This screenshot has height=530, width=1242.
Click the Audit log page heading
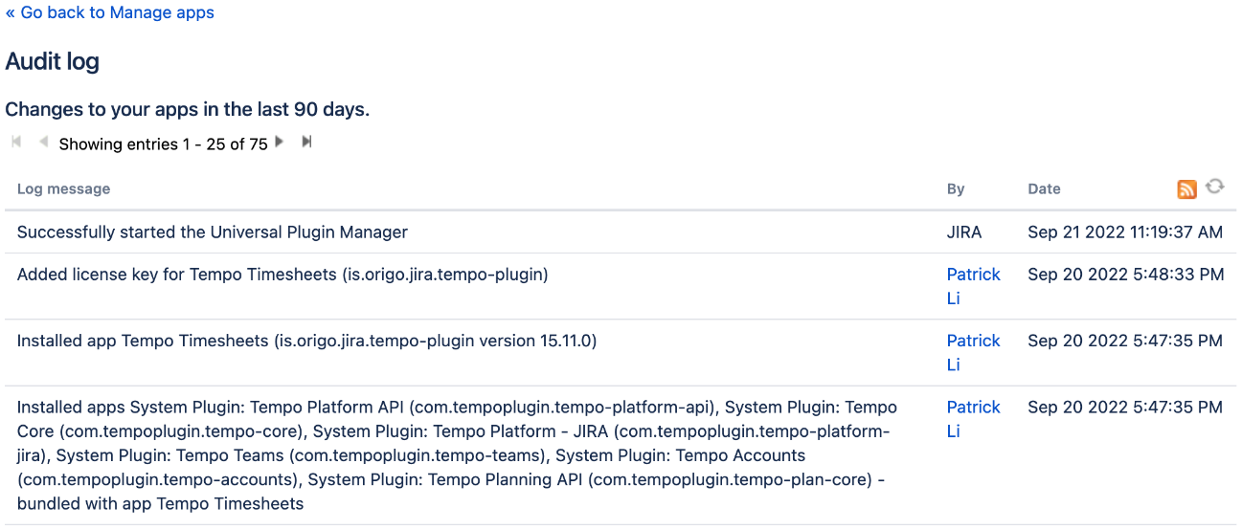[x=53, y=62]
